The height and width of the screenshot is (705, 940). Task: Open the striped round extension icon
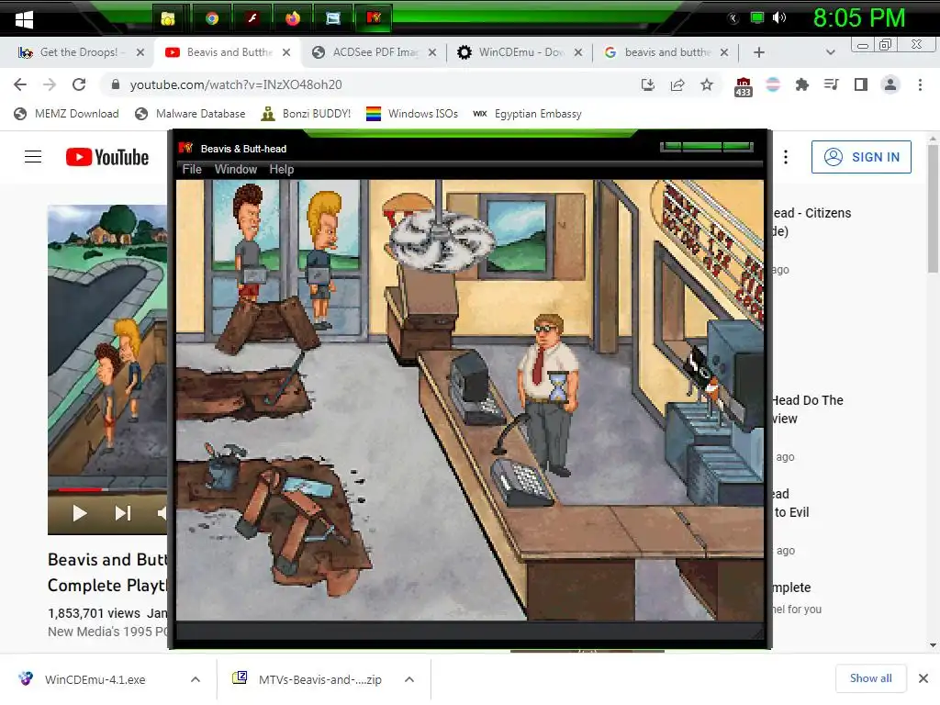coord(773,84)
